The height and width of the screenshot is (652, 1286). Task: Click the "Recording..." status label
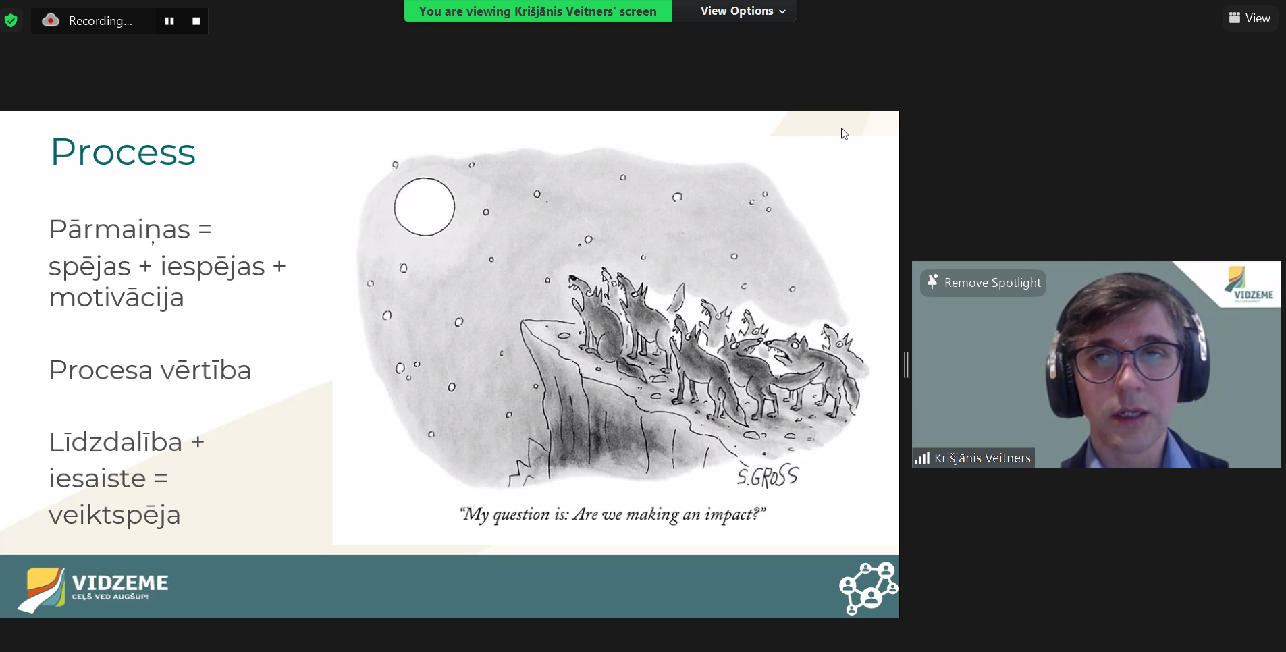click(x=100, y=21)
